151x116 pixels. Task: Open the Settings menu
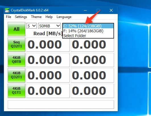click(x=21, y=17)
